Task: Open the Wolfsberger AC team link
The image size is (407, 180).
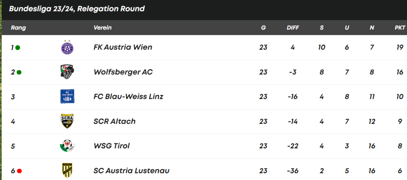Action: [x=123, y=72]
